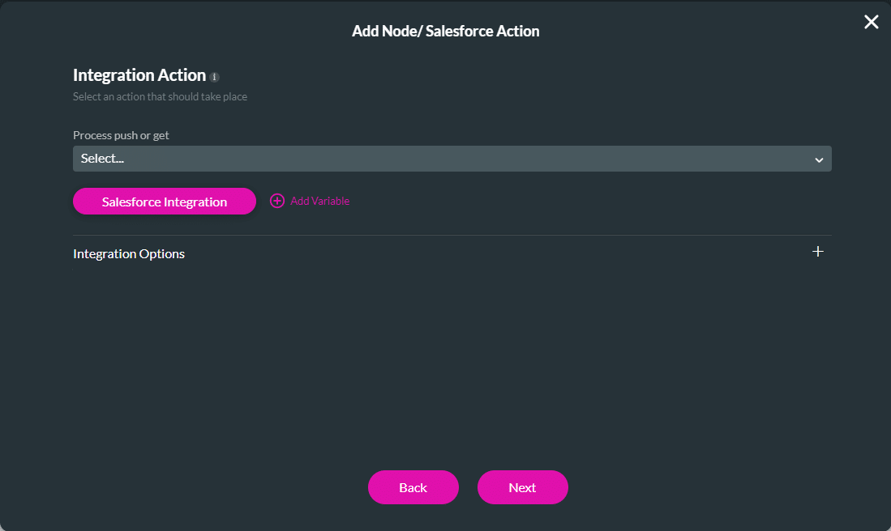Click the plus sign on the Integration Options row
This screenshot has height=531, width=891.
[818, 252]
